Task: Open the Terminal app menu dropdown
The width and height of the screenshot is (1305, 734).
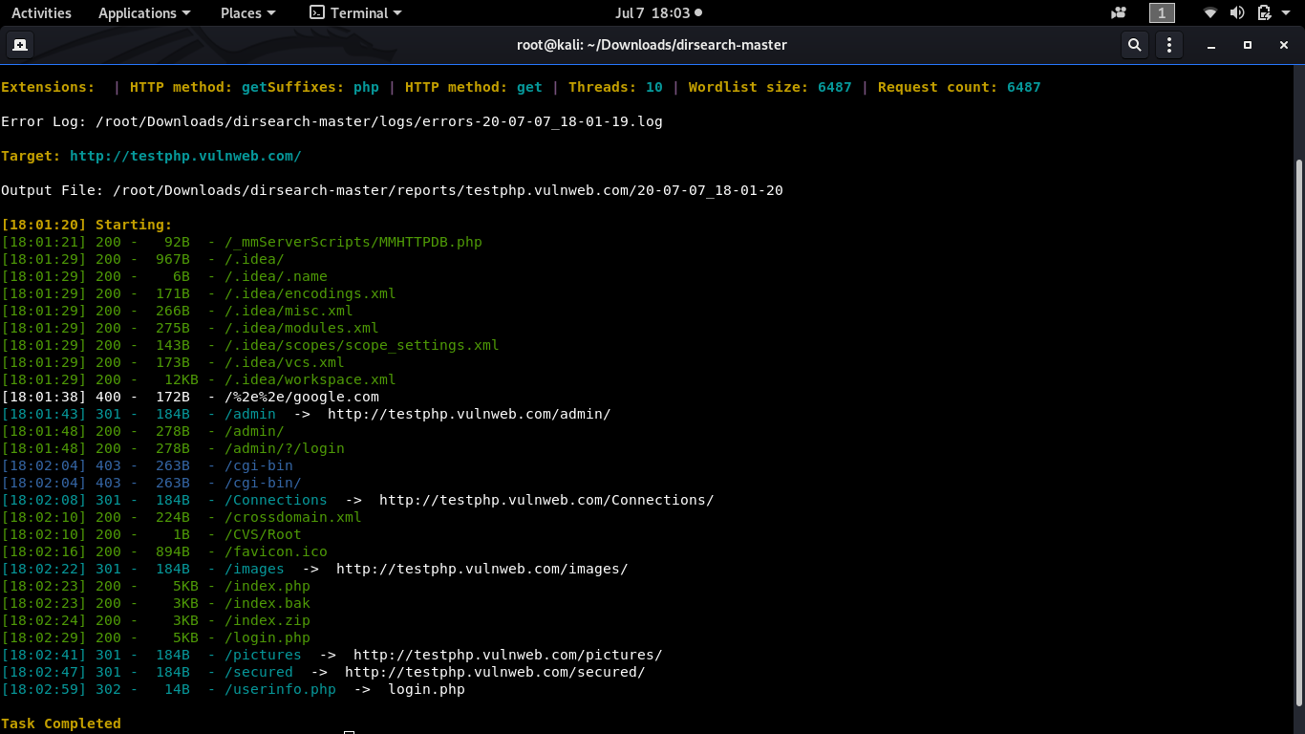Action: point(355,13)
